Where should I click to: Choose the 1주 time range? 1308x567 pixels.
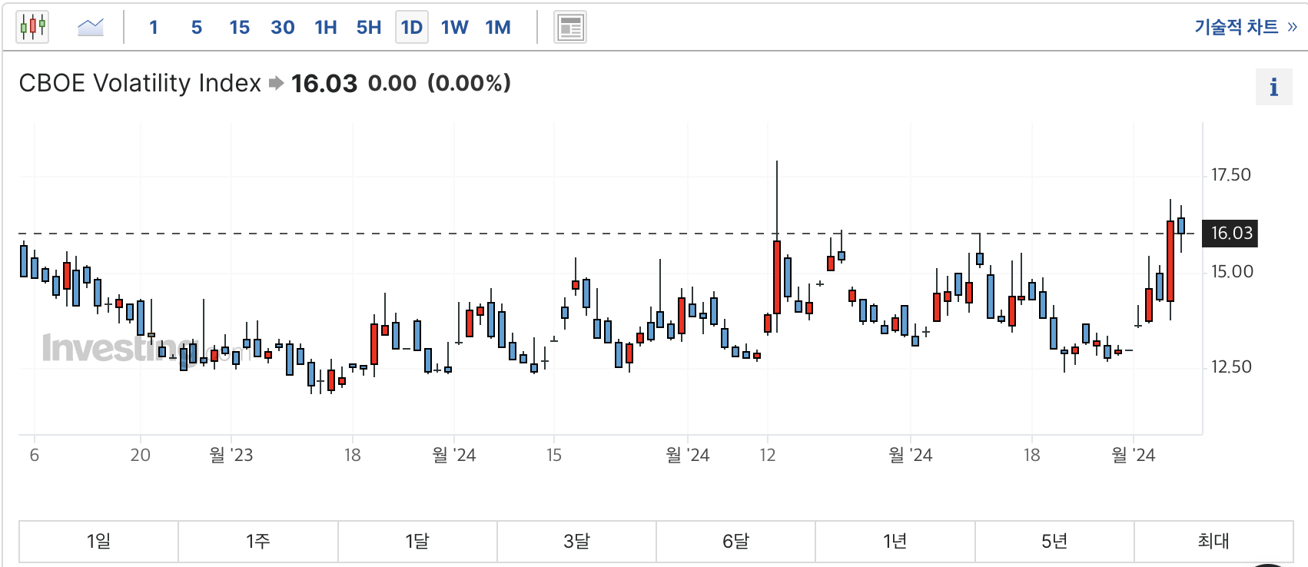point(258,542)
